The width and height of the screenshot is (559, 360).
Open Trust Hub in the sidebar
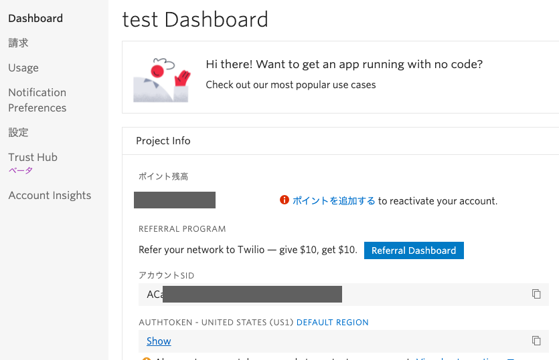(33, 157)
